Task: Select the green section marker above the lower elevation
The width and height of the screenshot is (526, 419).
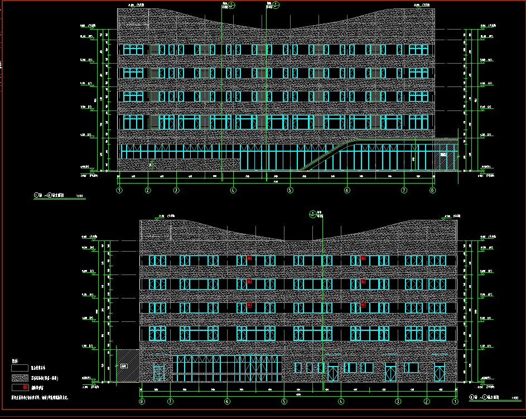Action: (313, 213)
